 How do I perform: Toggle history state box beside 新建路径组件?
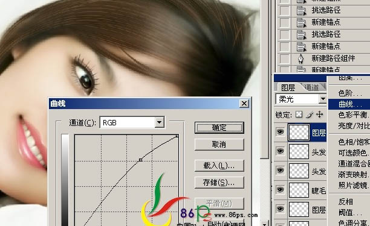[284, 58]
